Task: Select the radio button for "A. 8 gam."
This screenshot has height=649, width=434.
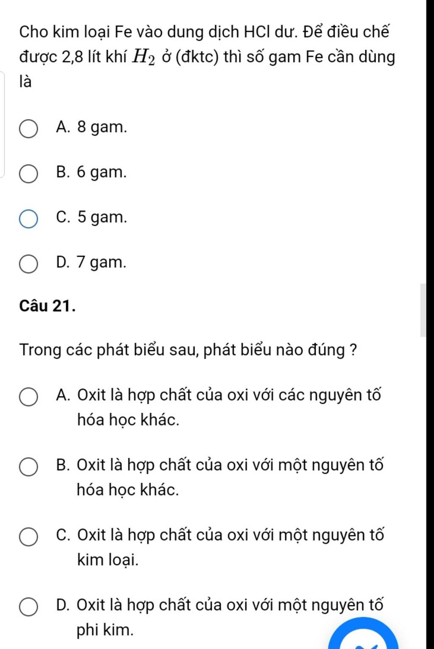Action: pos(28,129)
